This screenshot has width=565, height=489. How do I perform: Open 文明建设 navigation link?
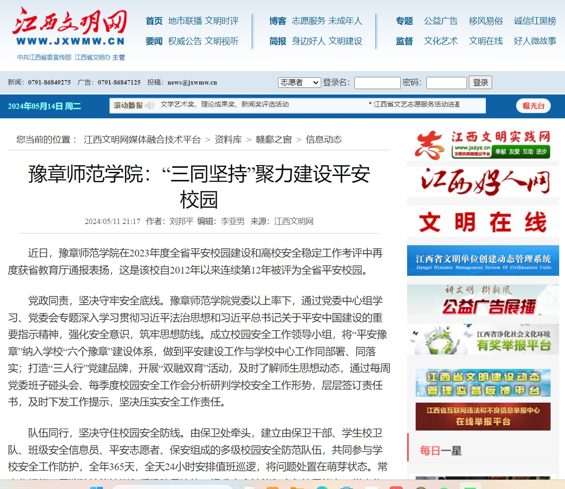click(345, 41)
